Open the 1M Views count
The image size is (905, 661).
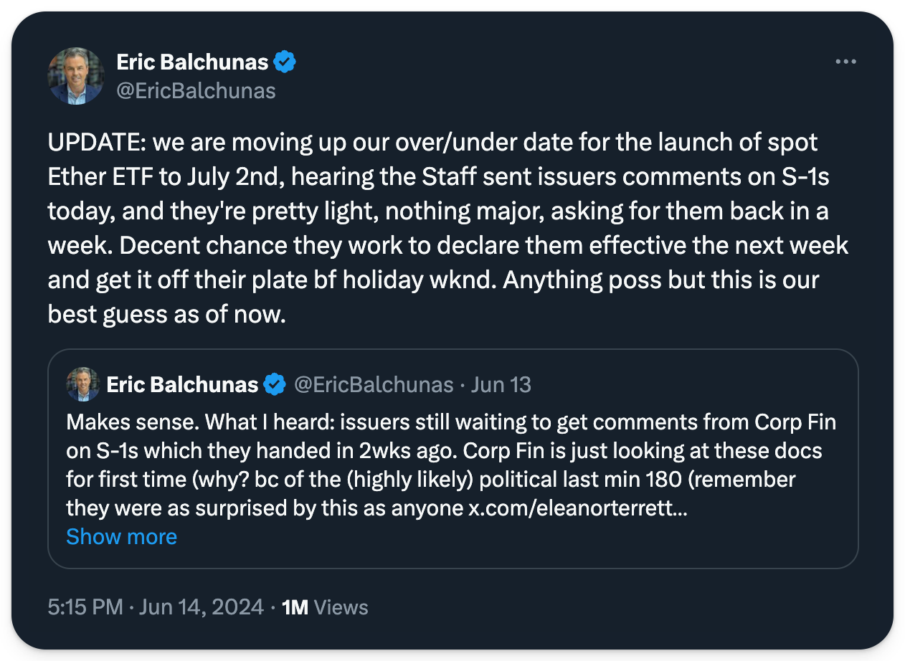point(325,608)
